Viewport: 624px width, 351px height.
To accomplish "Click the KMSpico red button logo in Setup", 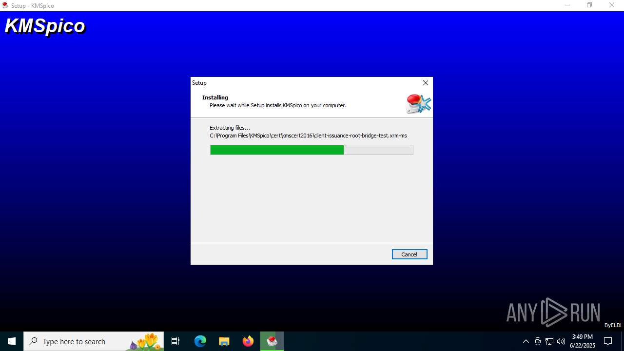I will [x=418, y=103].
